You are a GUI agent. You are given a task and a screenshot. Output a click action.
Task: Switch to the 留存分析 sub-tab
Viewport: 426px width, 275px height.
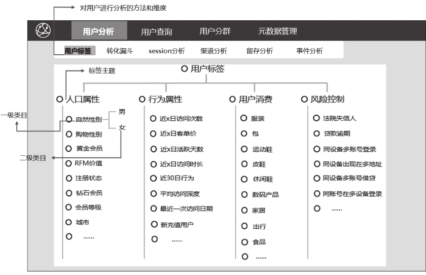[260, 51]
